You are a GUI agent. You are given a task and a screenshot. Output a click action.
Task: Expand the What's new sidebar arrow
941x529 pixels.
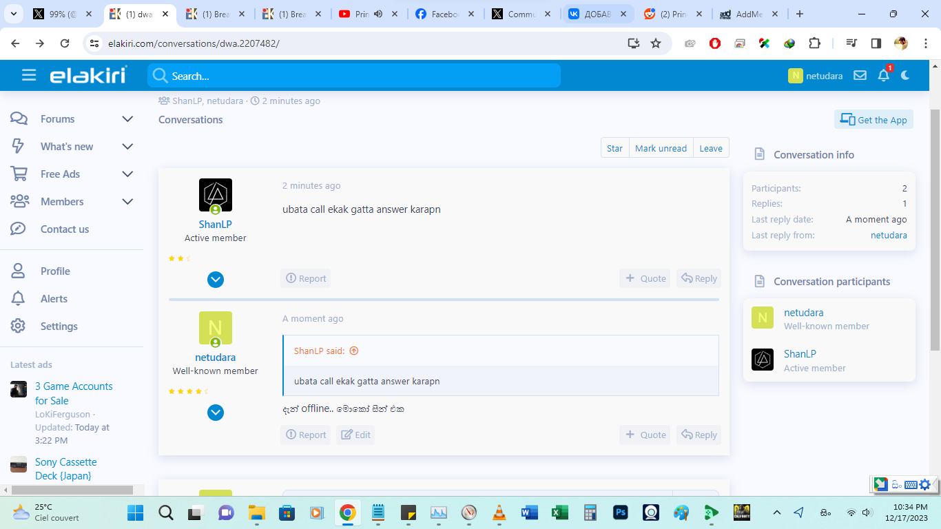click(x=127, y=147)
